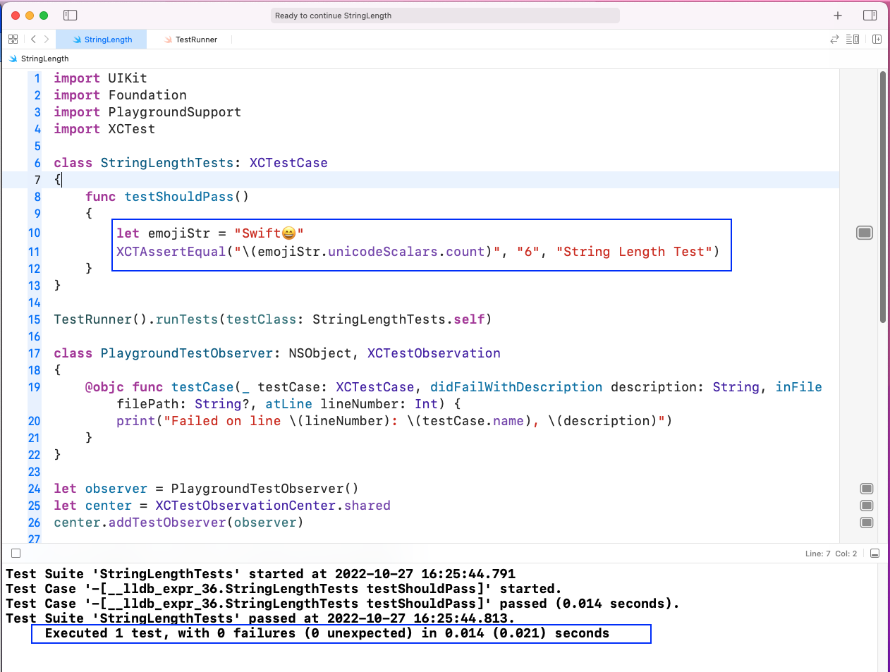890x672 pixels.
Task: Click the 'testShouldPass' function name
Action: pos(179,197)
